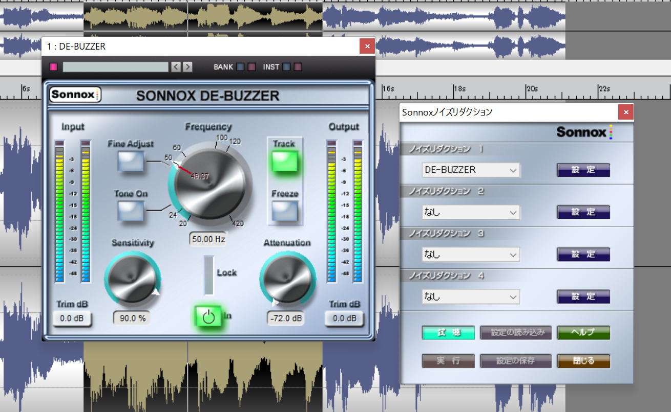Click the 20s mark on the timeline ruler
This screenshot has height=412, width=671.
click(533, 88)
